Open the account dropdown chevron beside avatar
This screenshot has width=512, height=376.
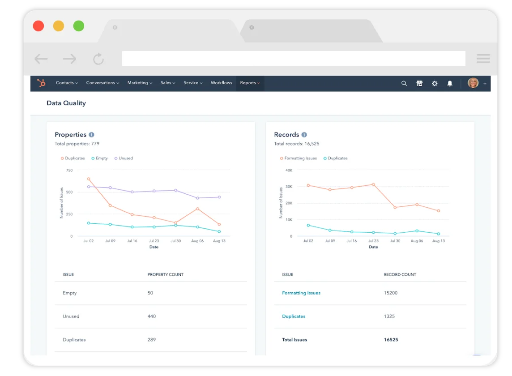[485, 84]
